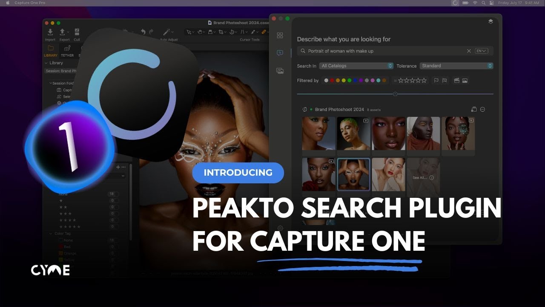The image size is (545, 307).
Task: Click the Undo arrow in Capture One toolbar
Action: tap(143, 32)
